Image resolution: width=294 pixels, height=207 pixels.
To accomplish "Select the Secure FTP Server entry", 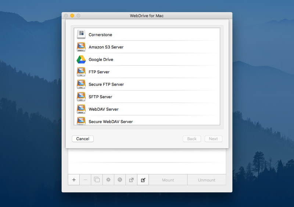I will coord(106,84).
